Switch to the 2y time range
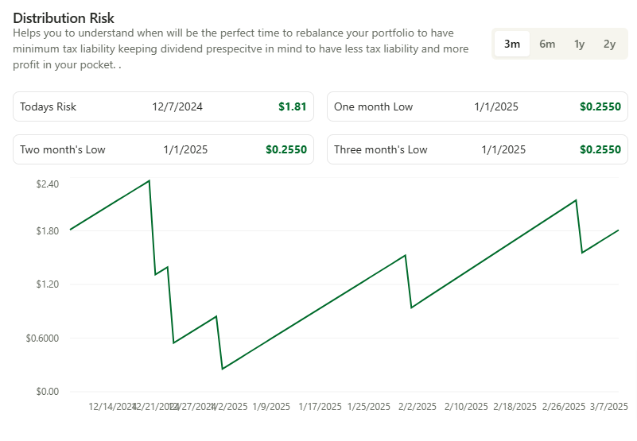The height and width of the screenshot is (441, 637). point(609,44)
